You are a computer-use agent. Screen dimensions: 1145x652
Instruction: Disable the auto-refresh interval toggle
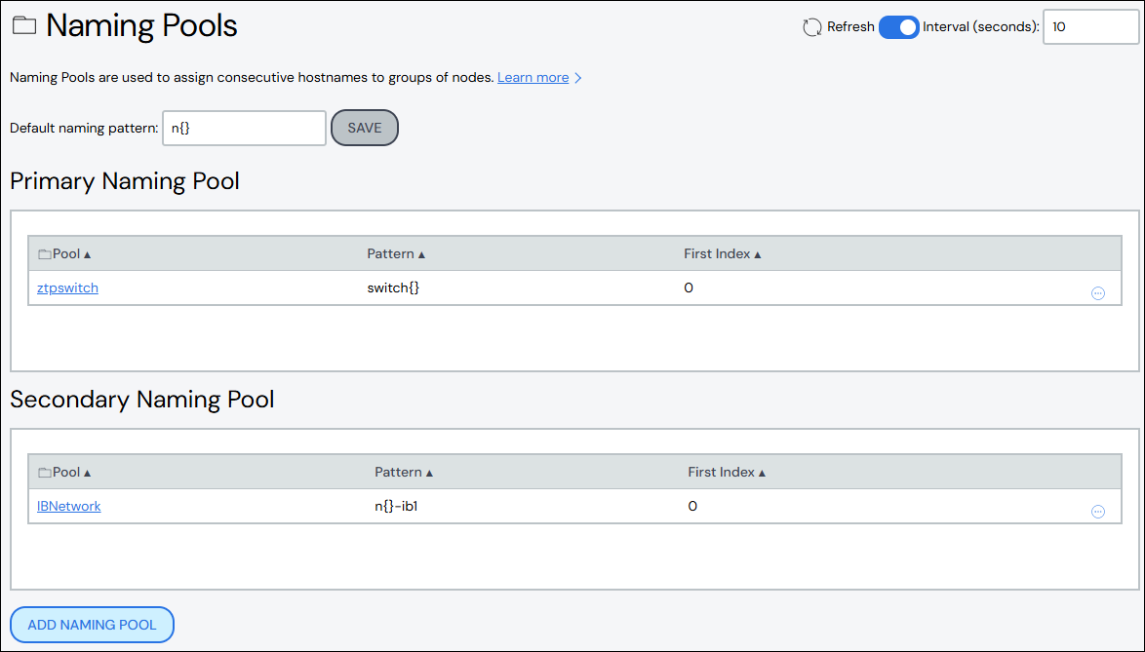pyautogui.click(x=899, y=27)
